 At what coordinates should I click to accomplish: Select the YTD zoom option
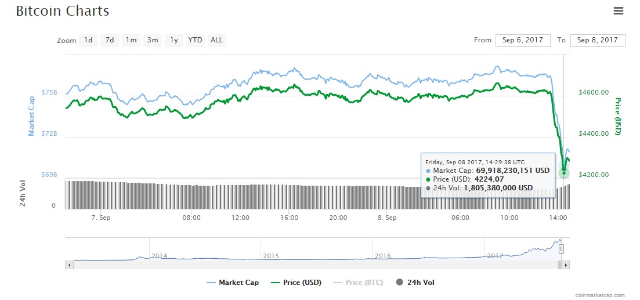point(195,40)
